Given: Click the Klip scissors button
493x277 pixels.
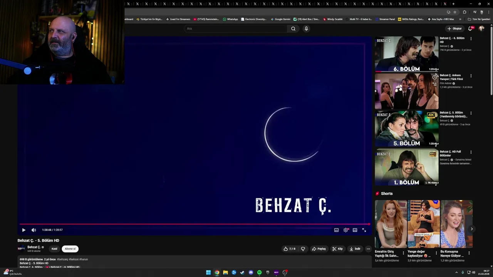Looking at the screenshot, I should click(337, 249).
